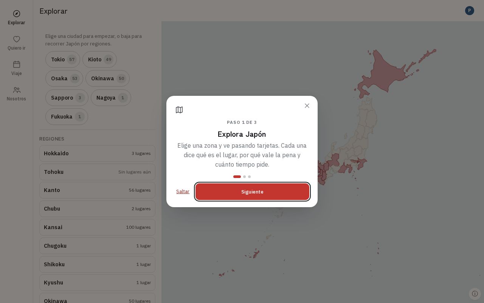Open the Chugoku region row
This screenshot has height=303, width=484.
(x=97, y=246)
